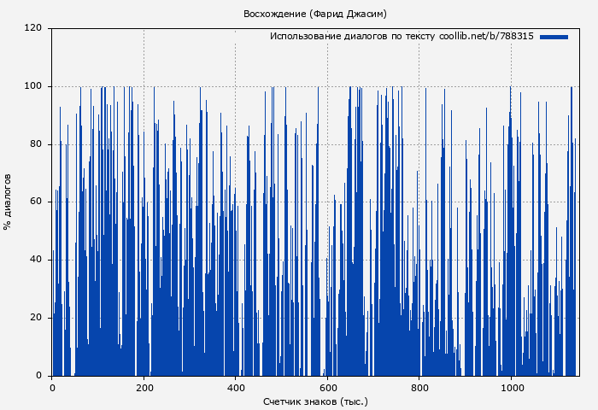This screenshot has width=598, height=410.
Task: Pick the 600 tick on x-axis
Action: [327, 387]
